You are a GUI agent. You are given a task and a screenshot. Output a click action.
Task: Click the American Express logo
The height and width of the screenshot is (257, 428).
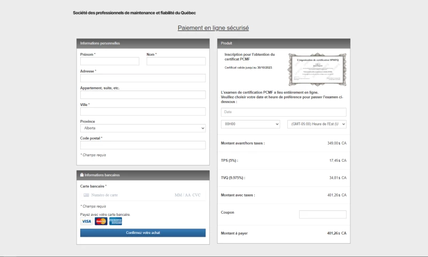pyautogui.click(x=116, y=221)
